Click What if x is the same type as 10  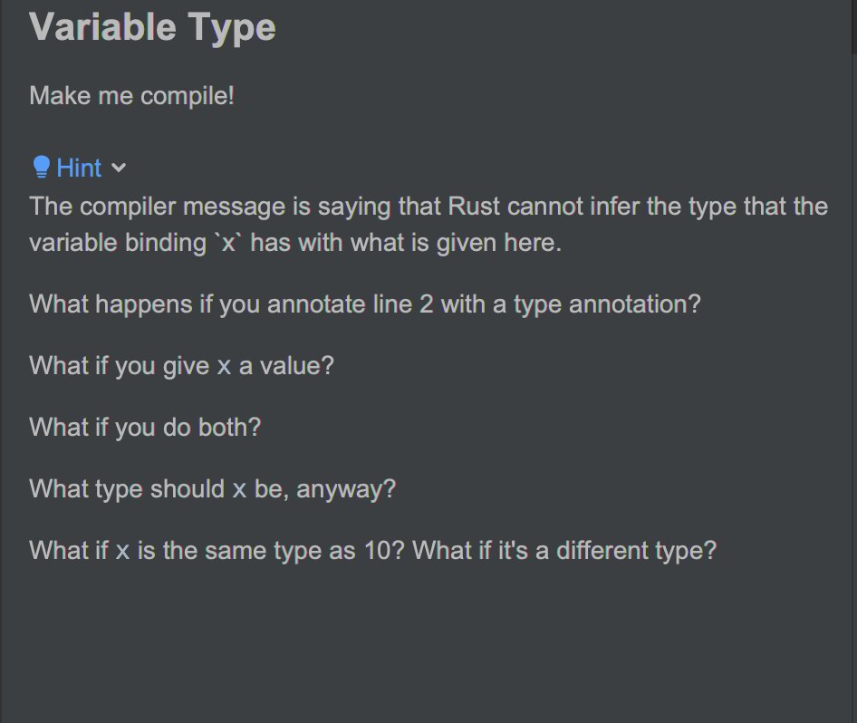coord(217,550)
